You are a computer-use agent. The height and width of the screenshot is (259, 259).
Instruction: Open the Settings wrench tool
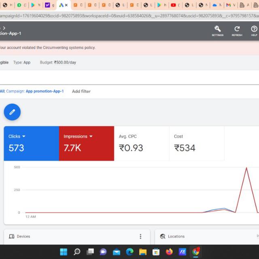coord(218,31)
